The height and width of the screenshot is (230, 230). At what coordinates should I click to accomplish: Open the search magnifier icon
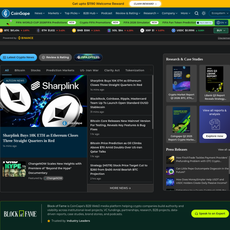(197, 13)
